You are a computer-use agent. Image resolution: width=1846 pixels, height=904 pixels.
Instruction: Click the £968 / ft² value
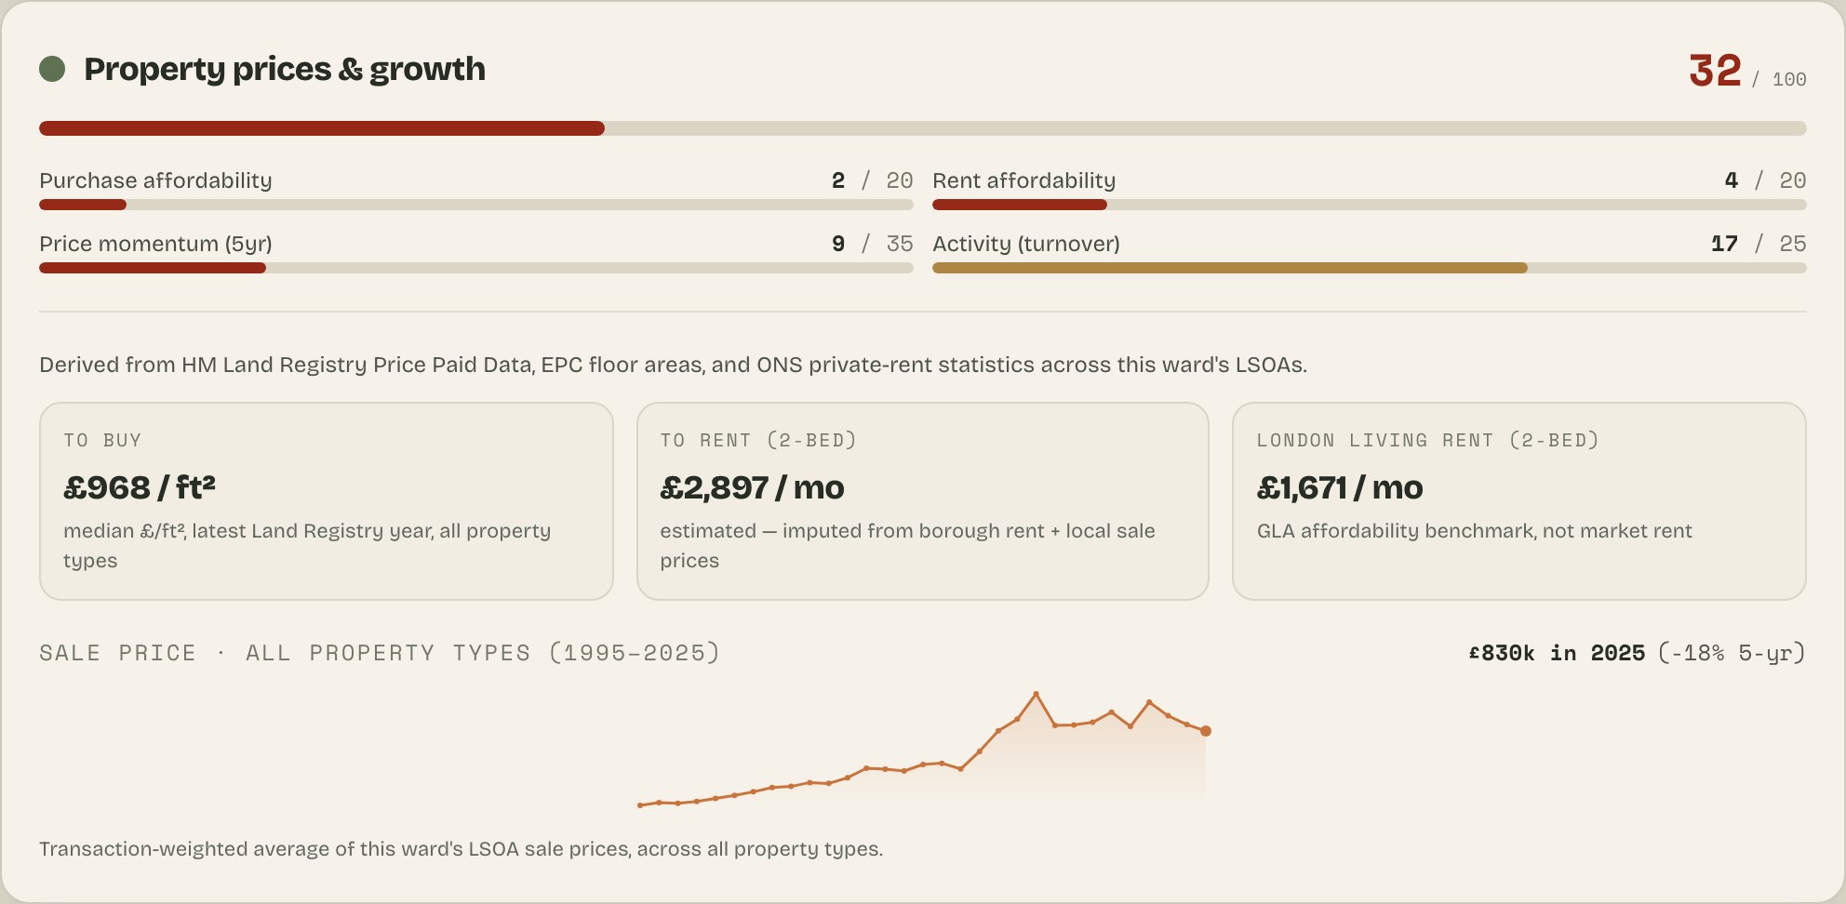[x=140, y=487]
